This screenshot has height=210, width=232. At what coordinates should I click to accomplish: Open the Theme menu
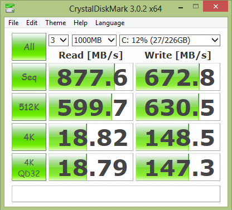pyautogui.click(x=56, y=23)
